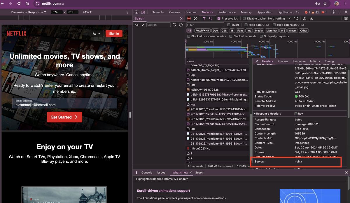350x203 pixels.
Task: Open the Network panel settings gear
Action: click(346, 18)
